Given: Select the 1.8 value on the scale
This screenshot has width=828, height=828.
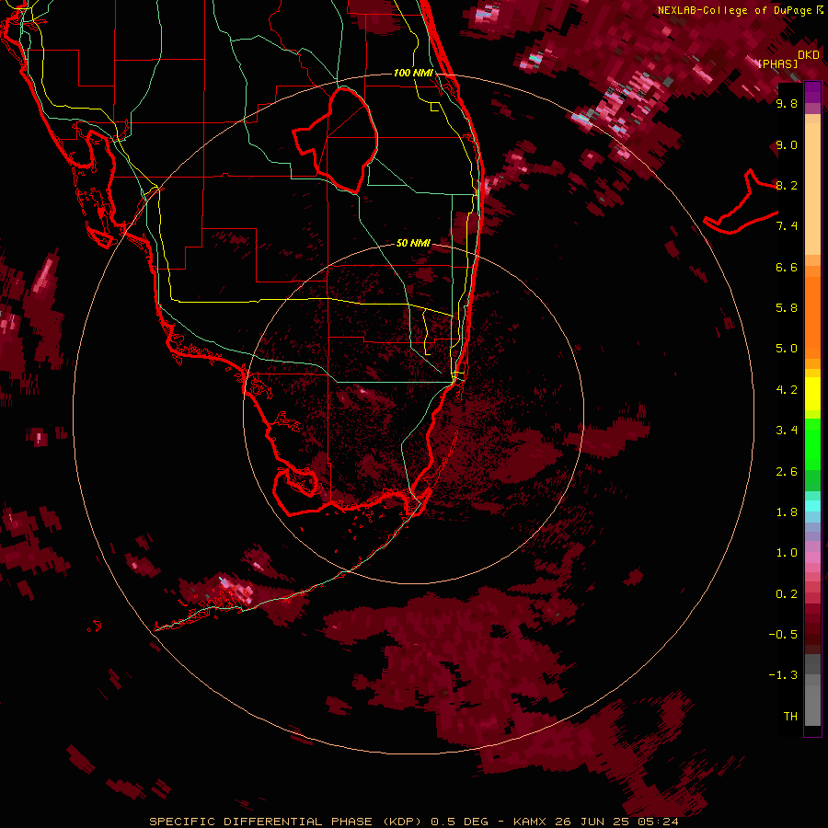Looking at the screenshot, I should 787,512.
